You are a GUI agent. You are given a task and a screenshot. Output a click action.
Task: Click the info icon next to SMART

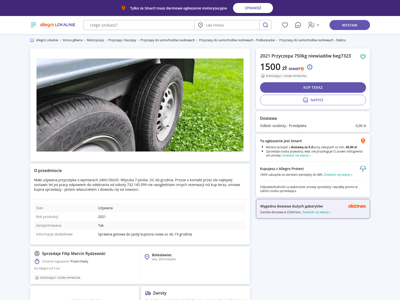pyautogui.click(x=310, y=67)
